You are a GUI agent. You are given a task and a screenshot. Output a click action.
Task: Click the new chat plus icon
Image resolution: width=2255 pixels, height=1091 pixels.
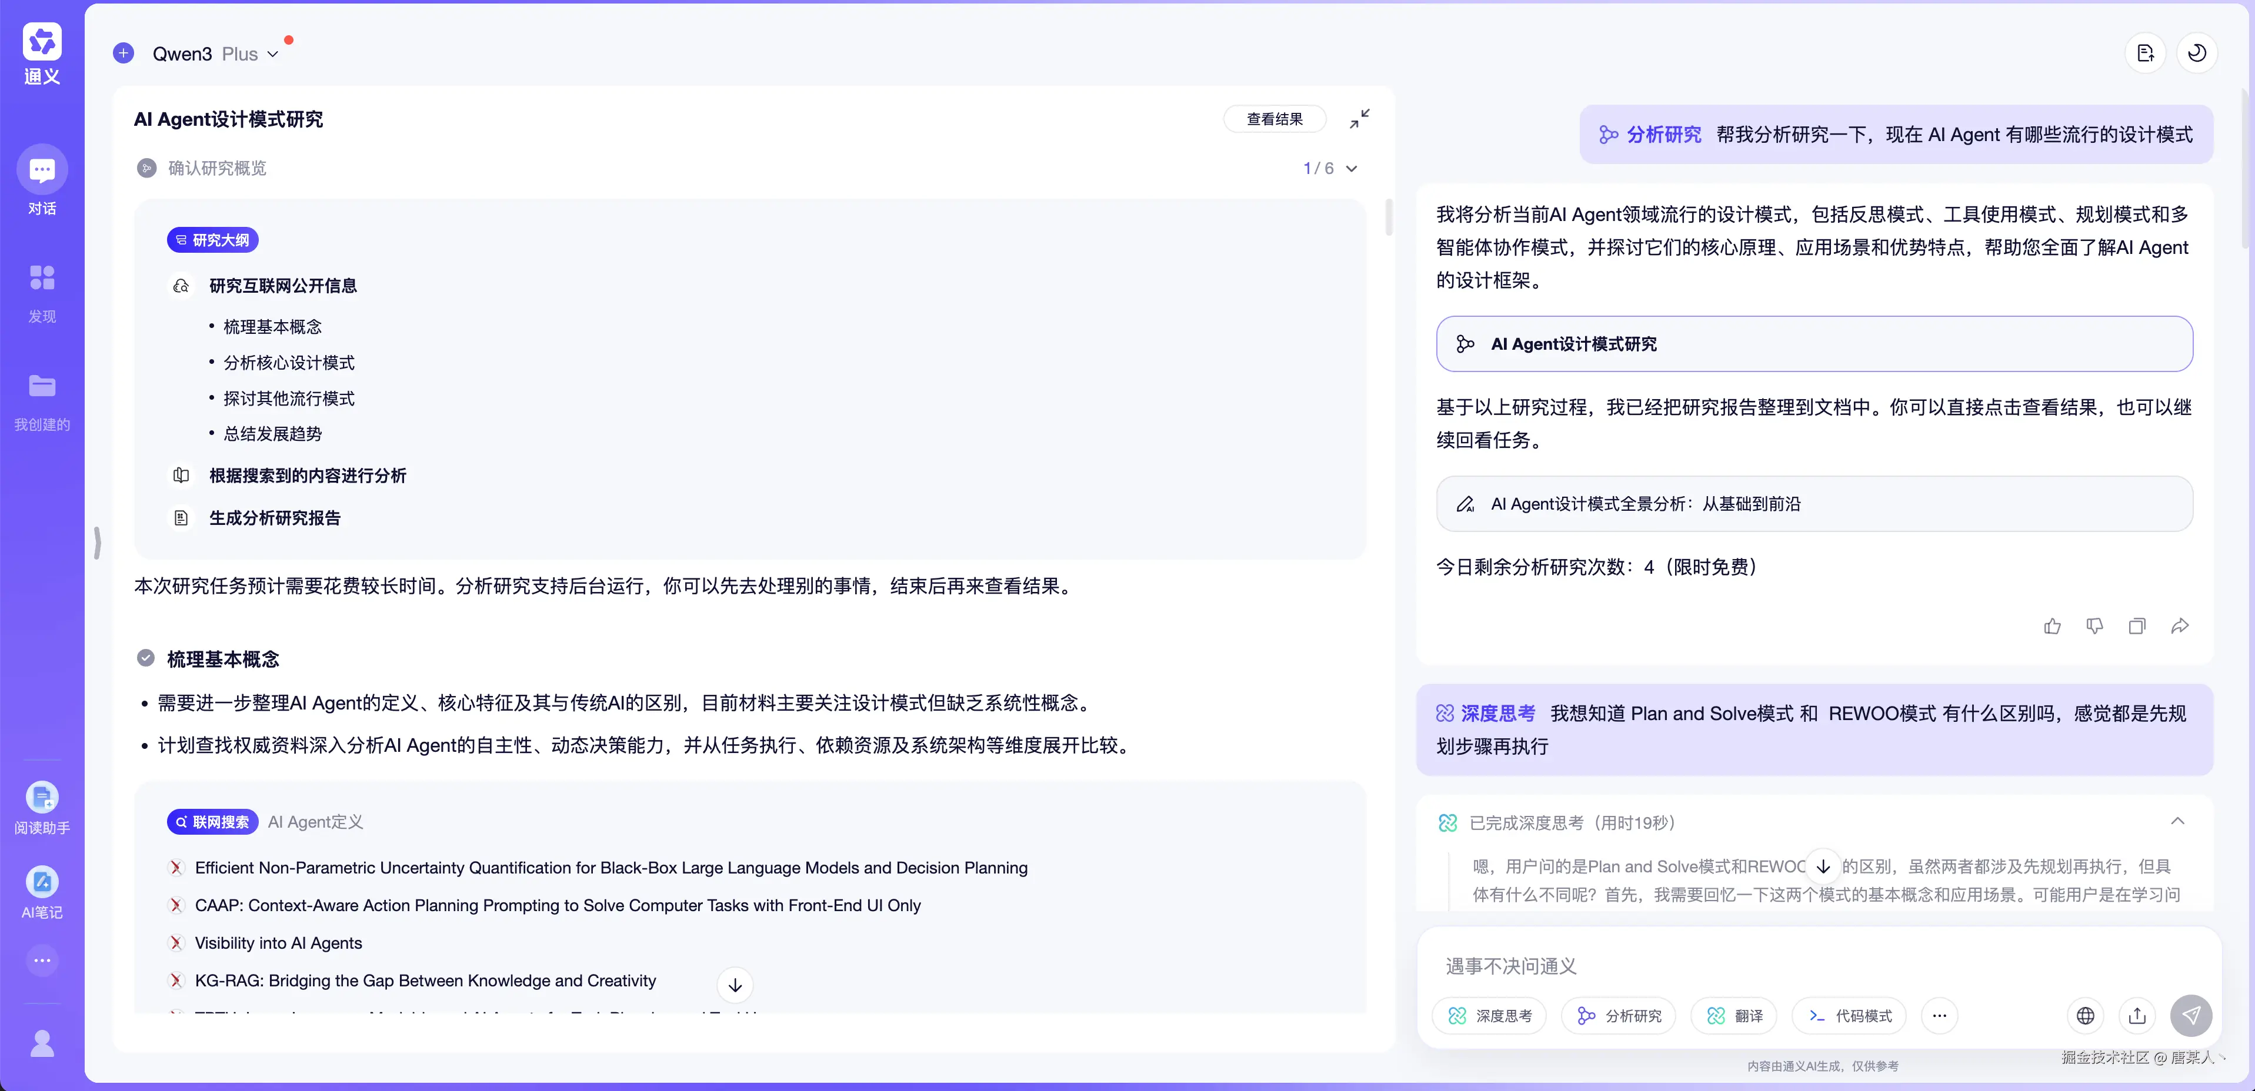tap(124, 53)
